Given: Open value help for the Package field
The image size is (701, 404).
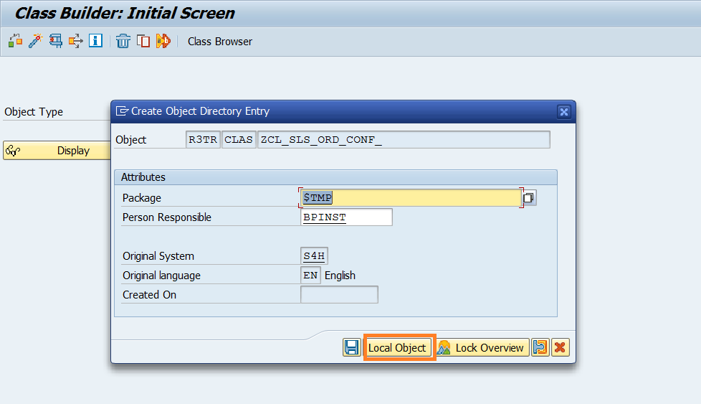Looking at the screenshot, I should click(x=529, y=198).
